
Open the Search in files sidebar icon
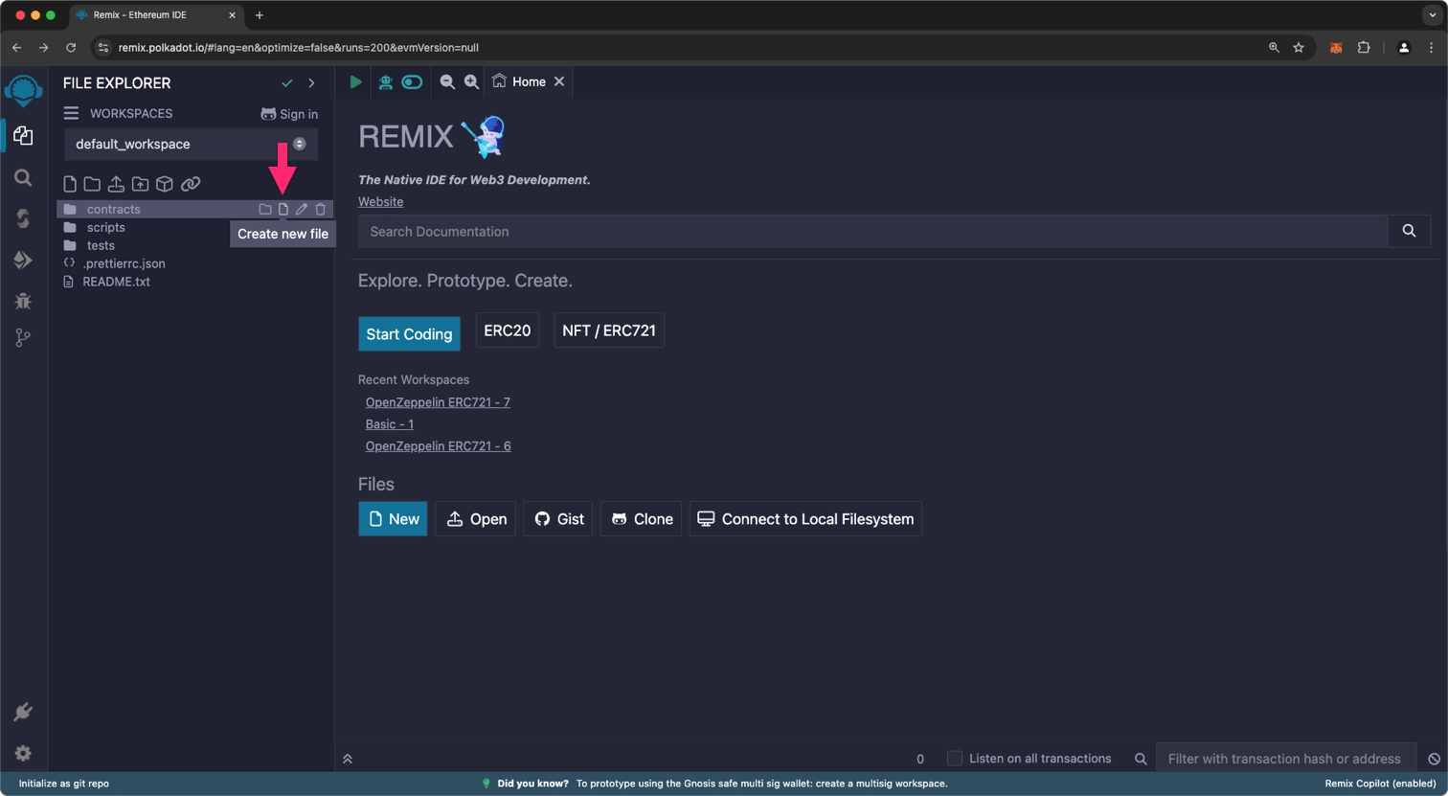[23, 178]
